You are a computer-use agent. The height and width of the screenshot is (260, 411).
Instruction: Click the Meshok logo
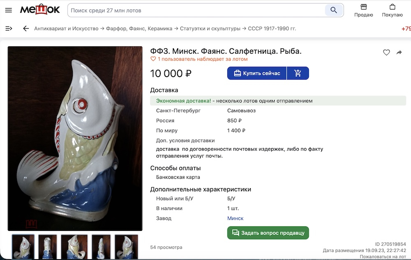(40, 10)
